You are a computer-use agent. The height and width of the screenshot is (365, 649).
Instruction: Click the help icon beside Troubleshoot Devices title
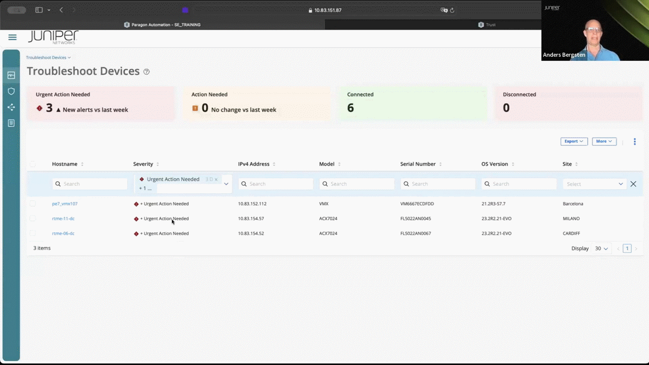pyautogui.click(x=146, y=71)
